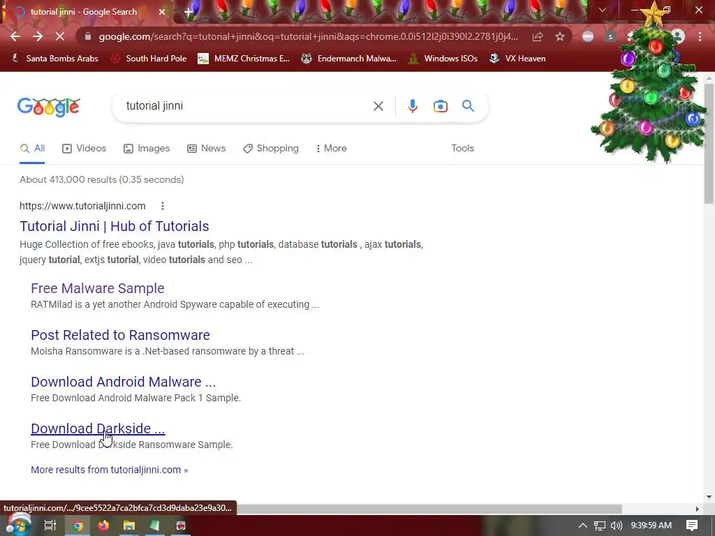Stop loading the current page
This screenshot has width=715, height=536.
coord(60,36)
